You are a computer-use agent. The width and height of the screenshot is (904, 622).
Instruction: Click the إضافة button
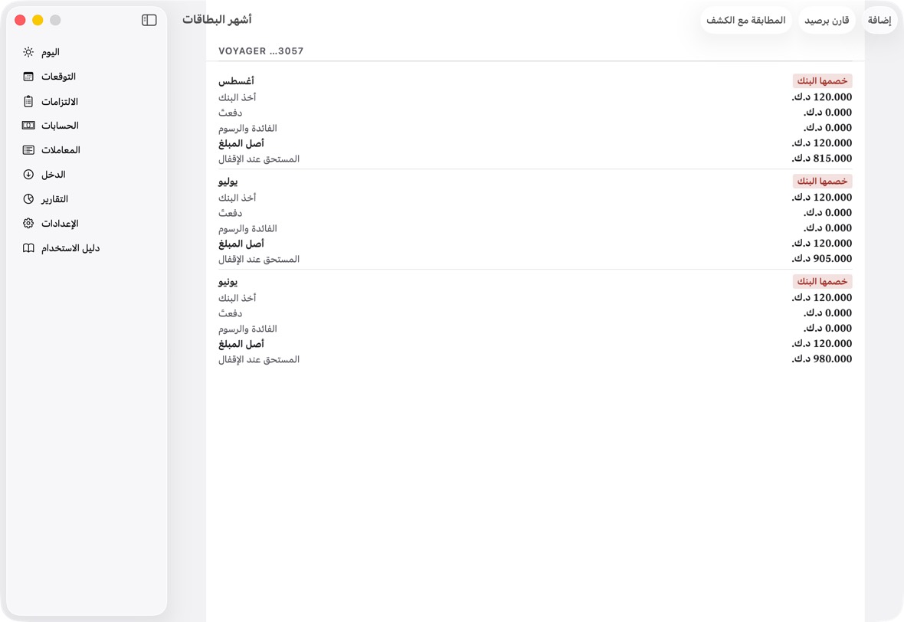pos(879,20)
